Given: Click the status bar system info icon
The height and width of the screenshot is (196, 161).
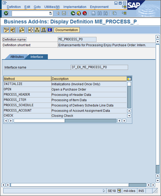Looking at the screenshot, I should coord(119,191).
